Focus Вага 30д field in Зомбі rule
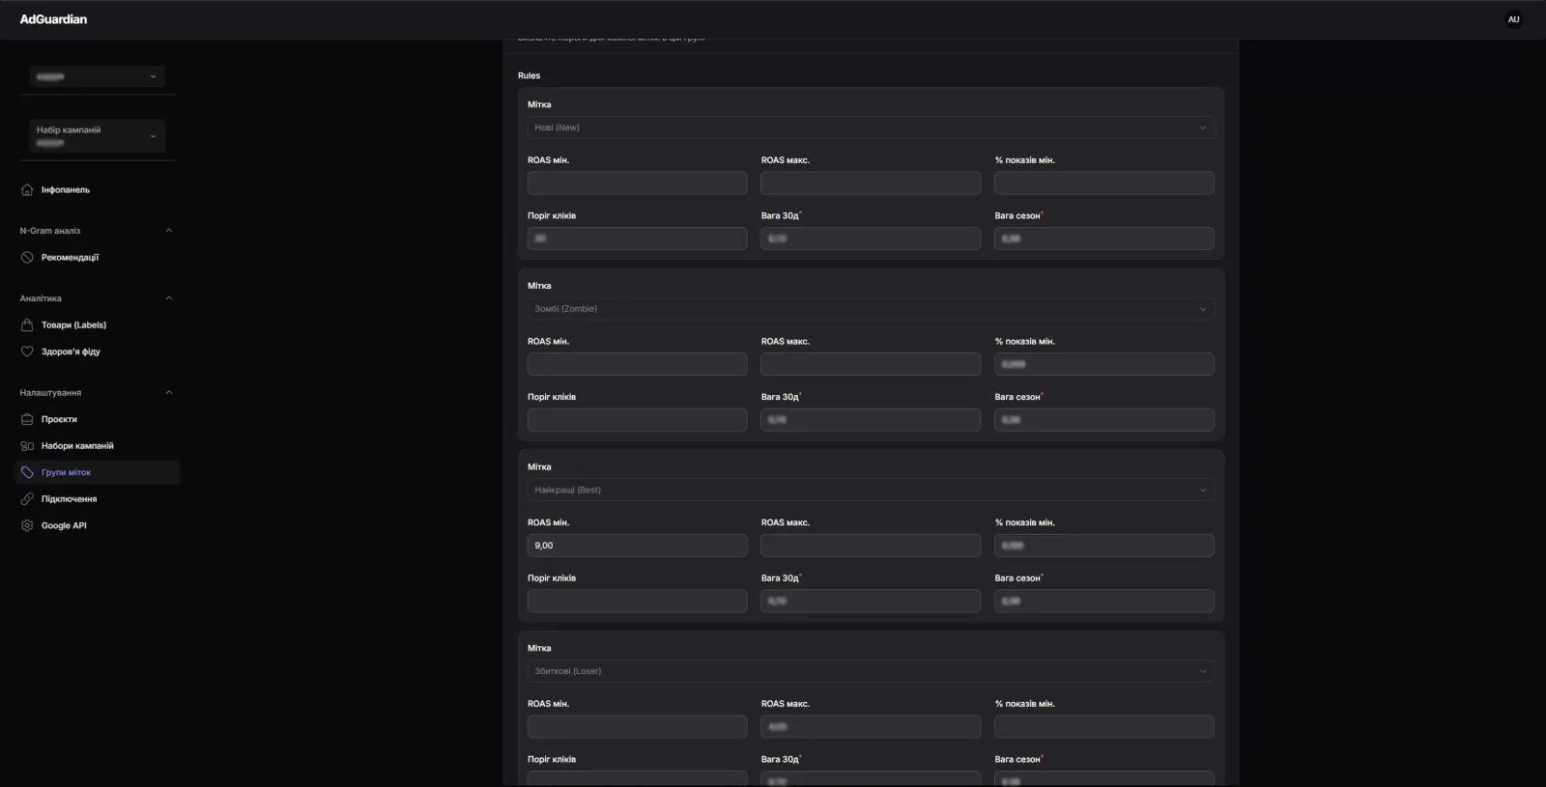The width and height of the screenshot is (1546, 787). (871, 420)
